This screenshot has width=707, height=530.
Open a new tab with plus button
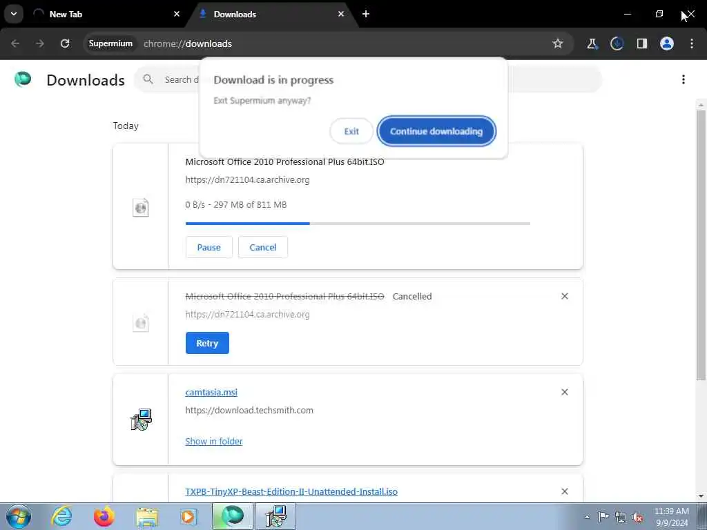point(366,14)
